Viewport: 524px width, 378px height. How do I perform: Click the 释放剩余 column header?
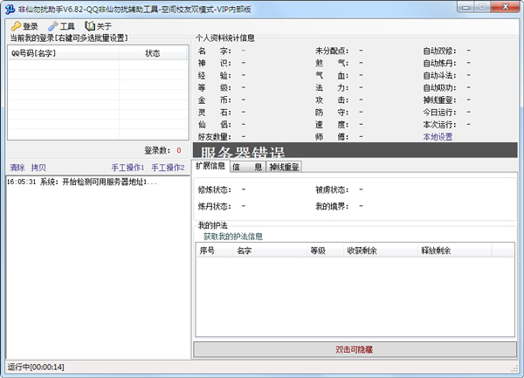pyautogui.click(x=454, y=251)
